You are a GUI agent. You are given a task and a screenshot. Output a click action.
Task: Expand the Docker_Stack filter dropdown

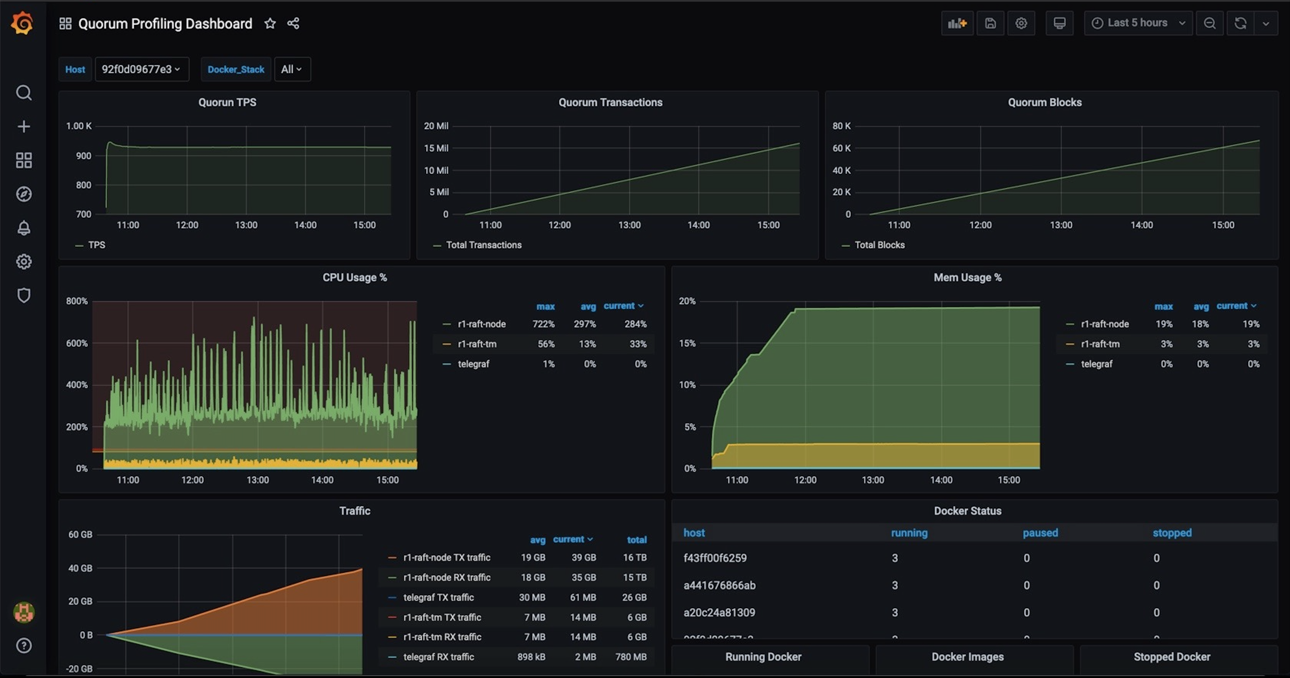tap(292, 68)
